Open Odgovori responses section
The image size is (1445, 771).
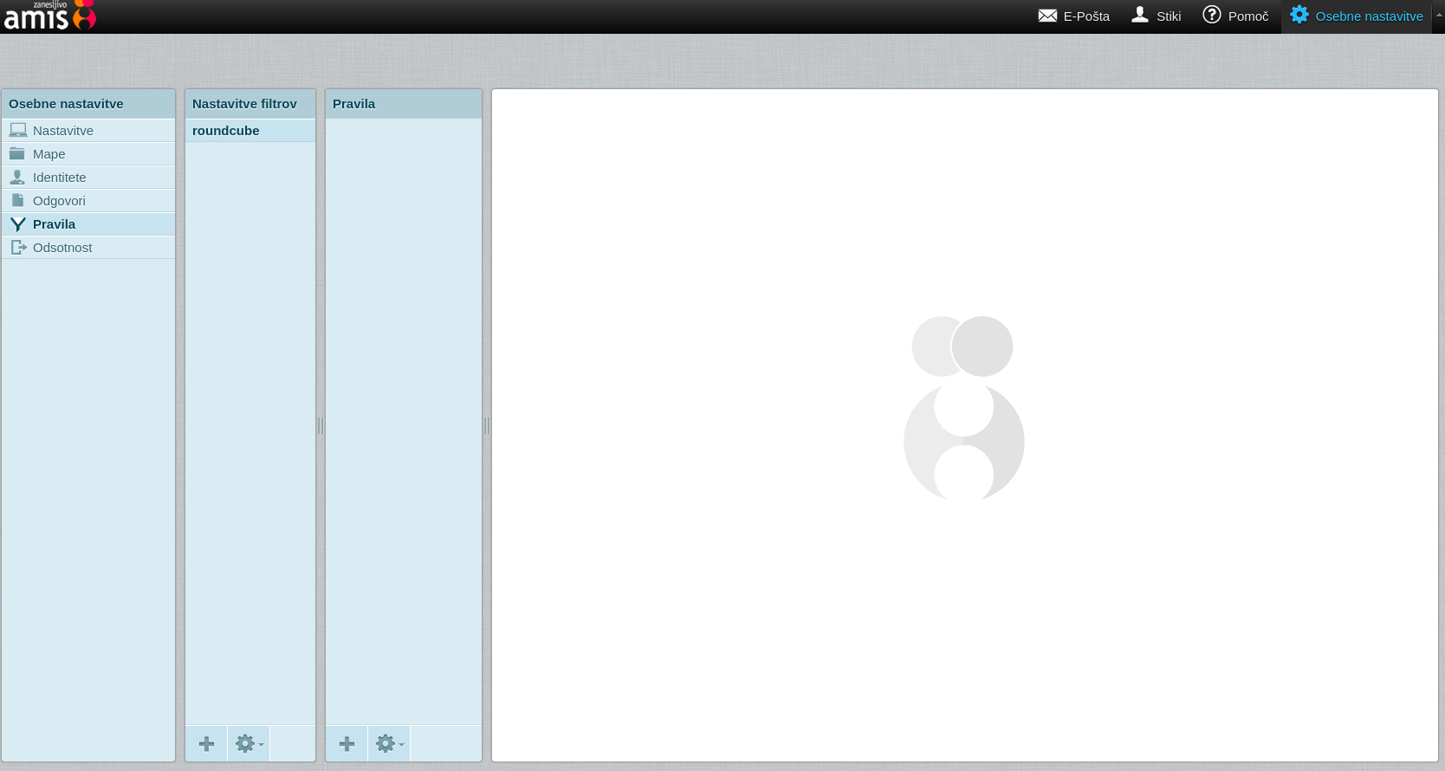pos(88,200)
